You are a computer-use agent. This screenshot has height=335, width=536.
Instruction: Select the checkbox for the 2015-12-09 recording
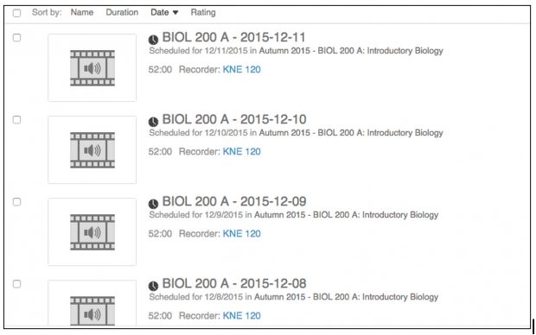click(x=16, y=202)
